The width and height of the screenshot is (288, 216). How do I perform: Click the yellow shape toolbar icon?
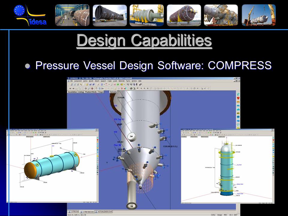click(122, 84)
